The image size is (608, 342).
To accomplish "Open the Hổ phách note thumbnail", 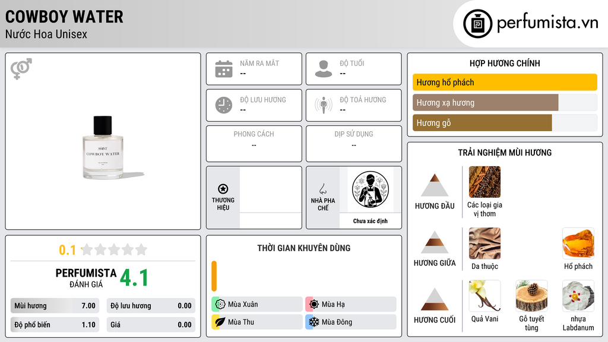I will point(578,243).
